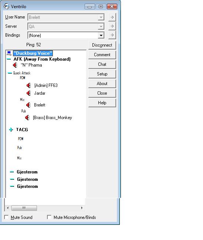Select the first Gjesterom channel
Viewport: 203px width, 240px height.
[x=27, y=172]
